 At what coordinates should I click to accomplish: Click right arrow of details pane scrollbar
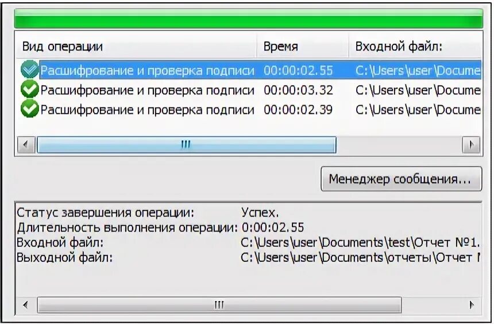pyautogui.click(x=472, y=305)
